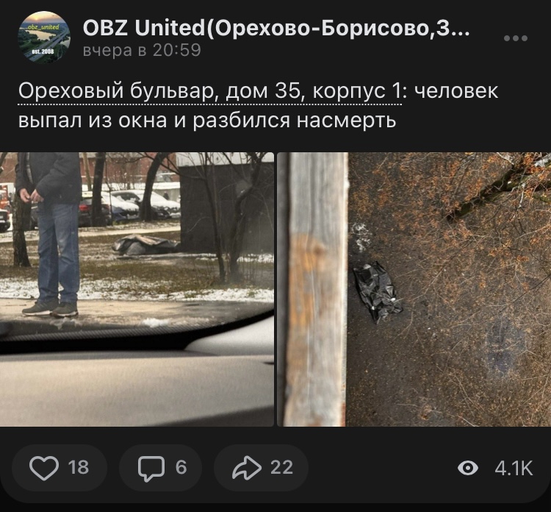Share the post using the arrow icon
The width and height of the screenshot is (551, 512).
[247, 468]
